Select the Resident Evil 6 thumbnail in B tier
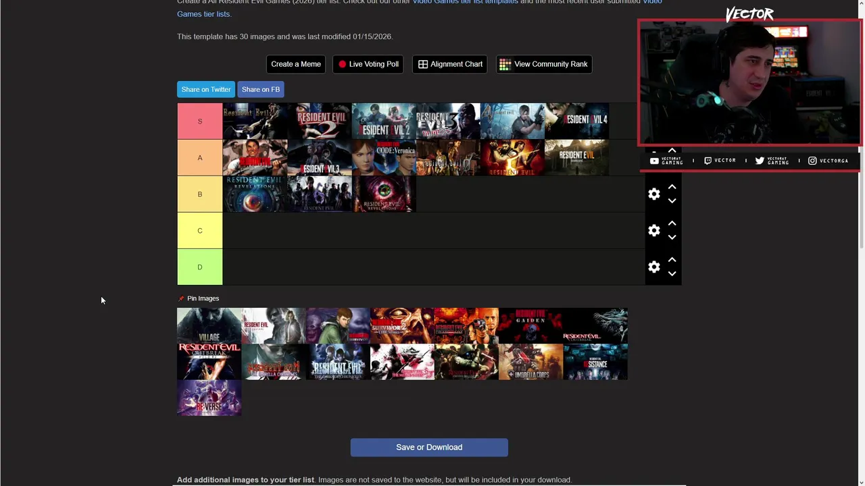The image size is (865, 486). pos(320,194)
